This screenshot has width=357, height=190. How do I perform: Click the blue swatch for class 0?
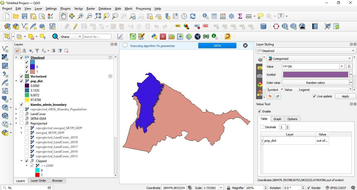[32, 67]
